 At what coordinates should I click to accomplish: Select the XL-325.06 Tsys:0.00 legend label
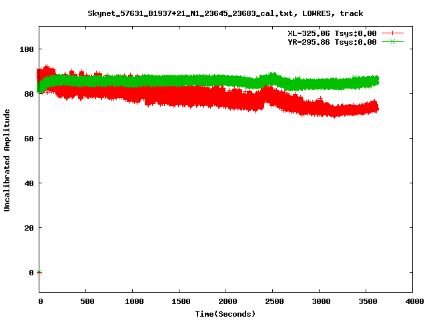tap(332, 33)
